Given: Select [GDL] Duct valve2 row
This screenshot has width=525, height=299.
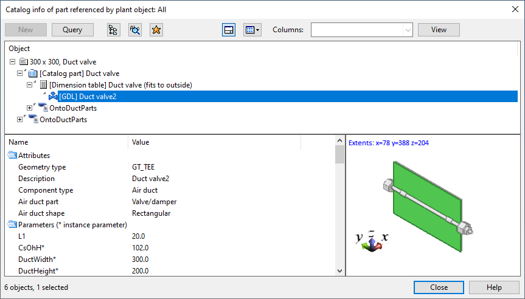Looking at the screenshot, I should (x=288, y=96).
